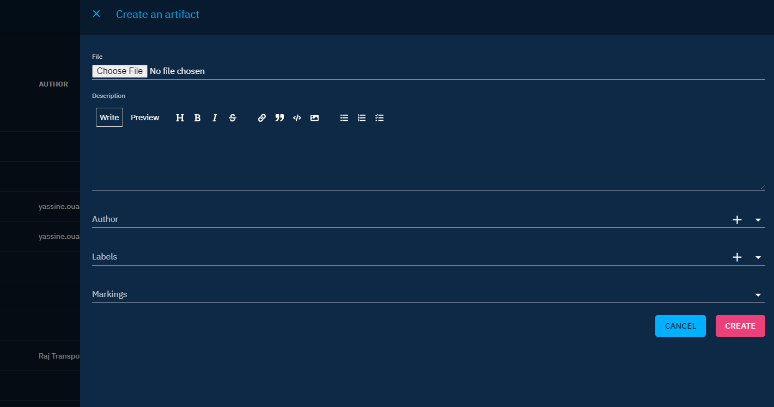
Task: Open the Author dropdown
Action: [758, 219]
